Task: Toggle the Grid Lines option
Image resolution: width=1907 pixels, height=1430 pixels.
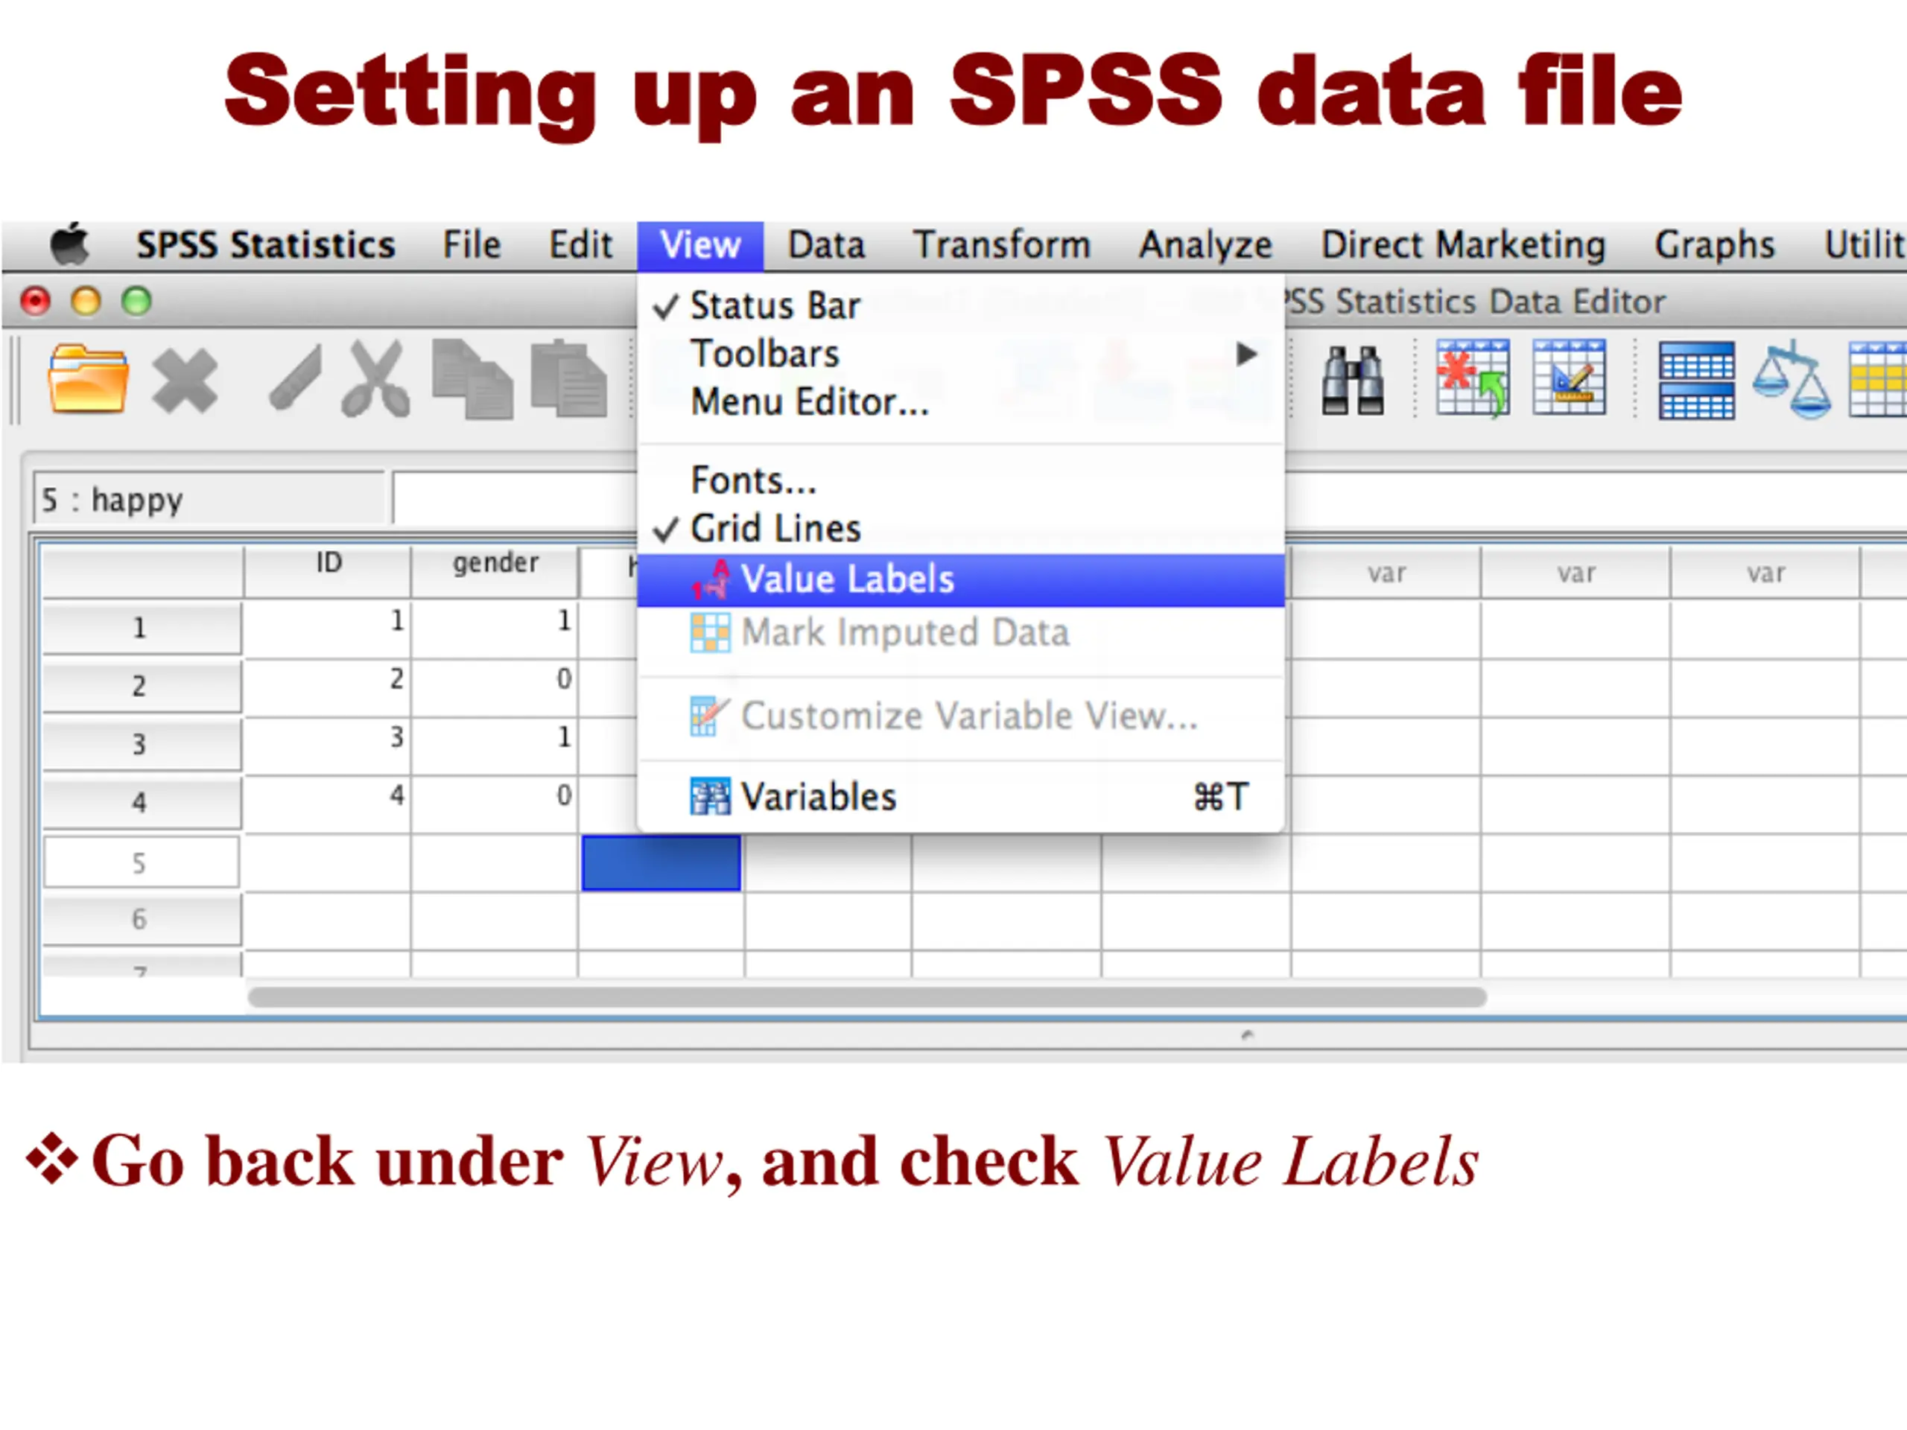Action: [x=960, y=528]
